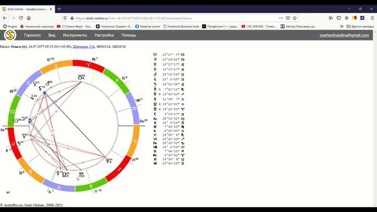Click the Moon position row 20°26'48"
The width and height of the screenshot is (377, 212).
[x=169, y=59]
